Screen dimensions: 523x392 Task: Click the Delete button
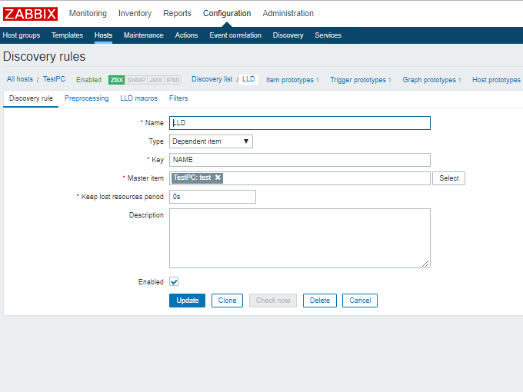point(319,301)
